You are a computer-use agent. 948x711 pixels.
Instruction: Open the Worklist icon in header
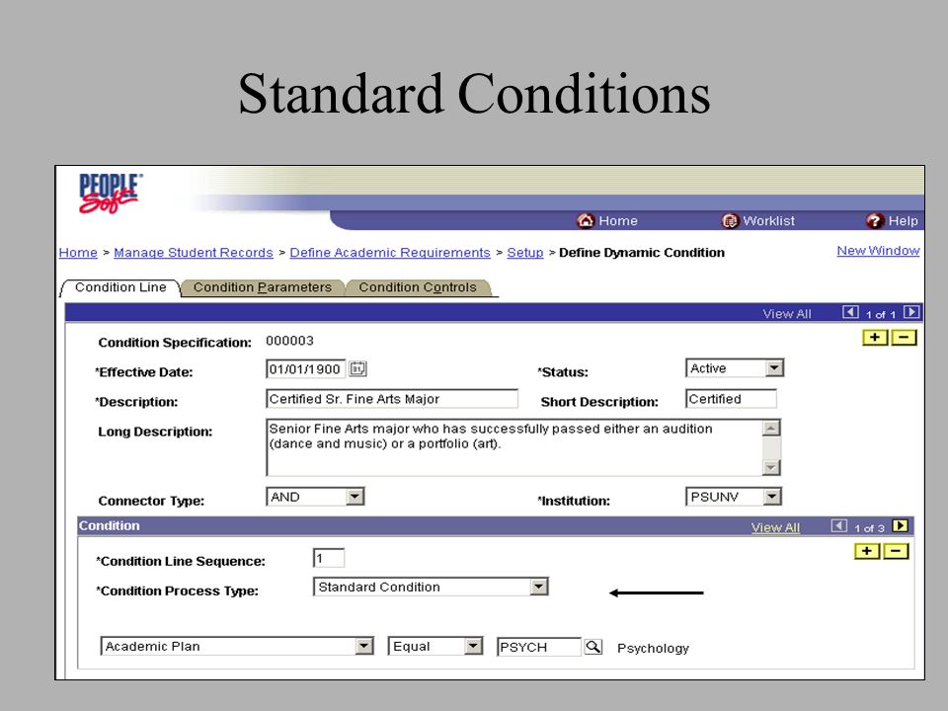731,220
